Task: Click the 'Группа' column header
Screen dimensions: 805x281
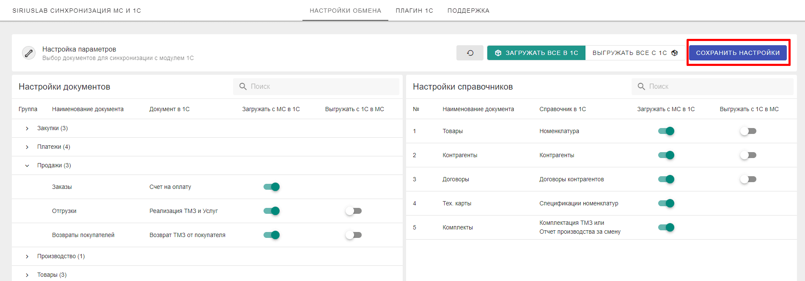Action: pos(28,109)
